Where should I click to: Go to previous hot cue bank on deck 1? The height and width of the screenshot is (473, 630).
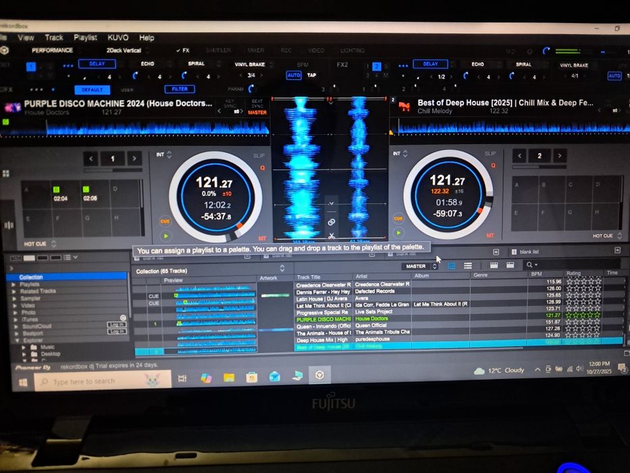point(90,159)
